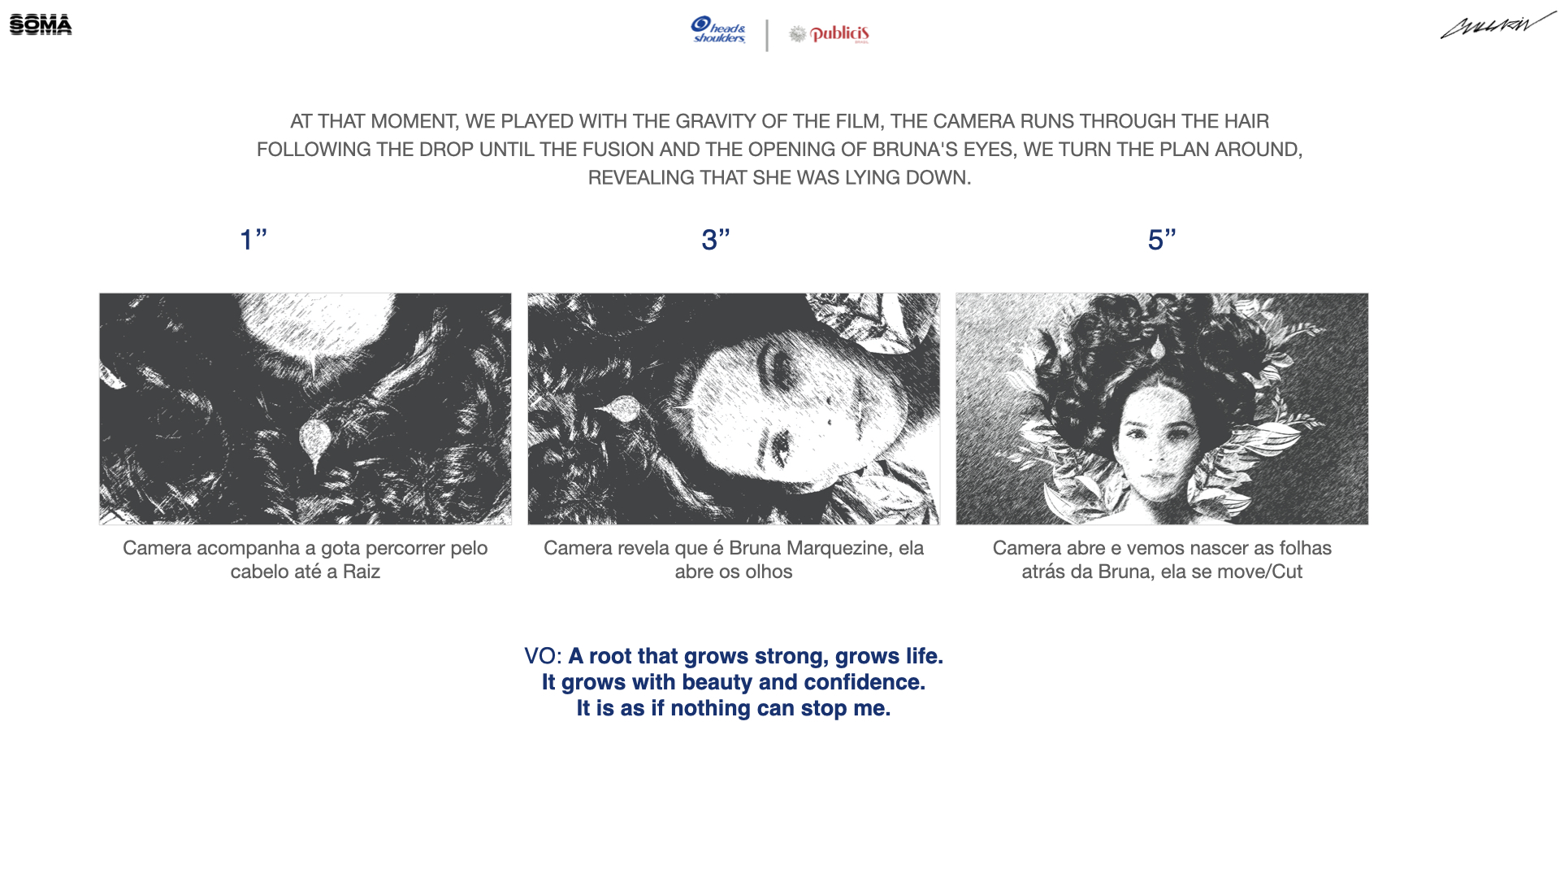Click the 3" timing label

pos(716,240)
